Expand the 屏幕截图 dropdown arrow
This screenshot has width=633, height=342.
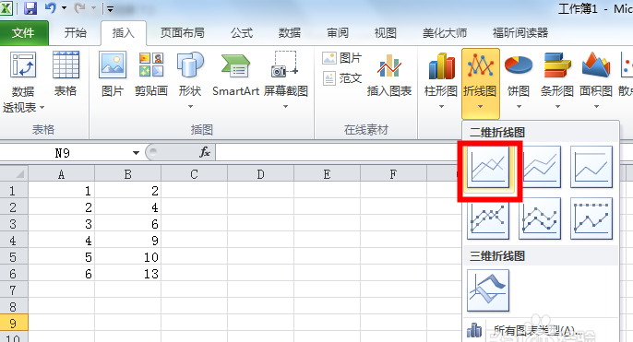point(285,107)
